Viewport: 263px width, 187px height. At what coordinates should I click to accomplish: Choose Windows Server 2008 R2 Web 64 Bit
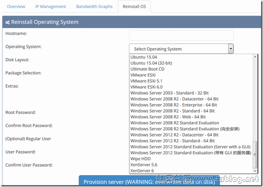pyautogui.click(x=191, y=117)
